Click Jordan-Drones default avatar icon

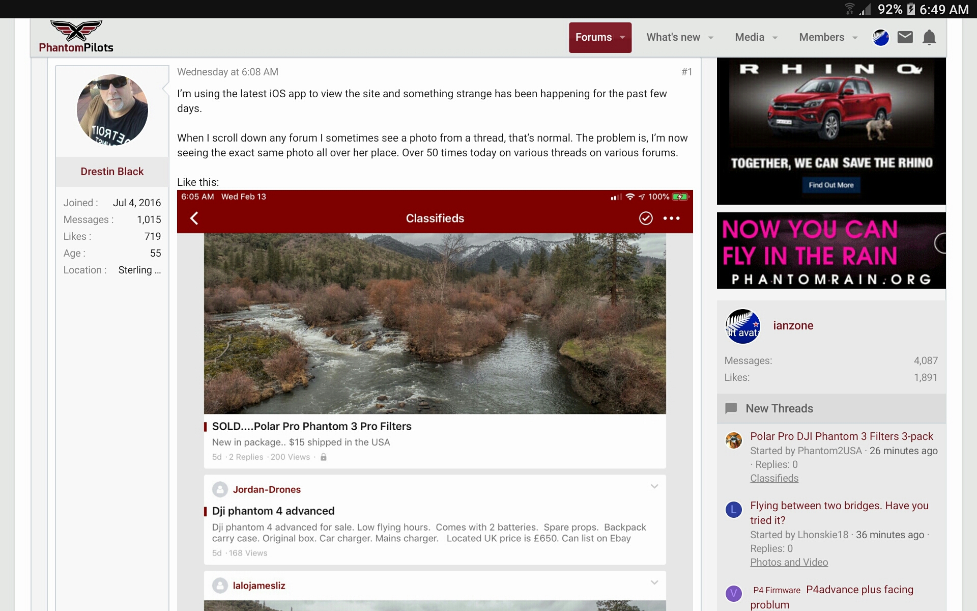pyautogui.click(x=220, y=490)
